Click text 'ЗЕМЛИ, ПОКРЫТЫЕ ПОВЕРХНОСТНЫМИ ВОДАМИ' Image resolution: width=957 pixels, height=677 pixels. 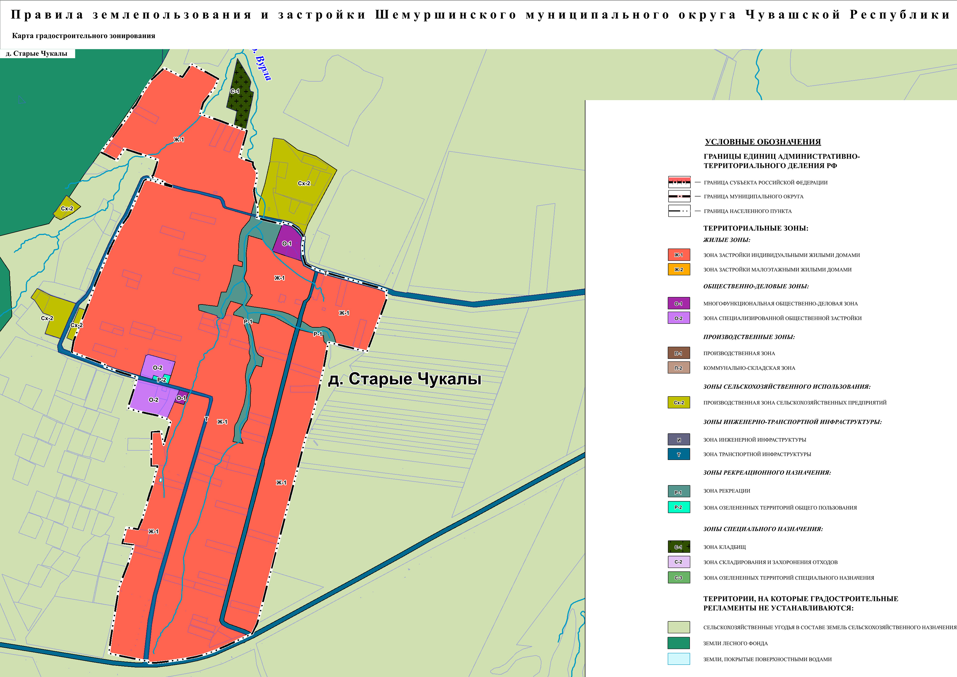click(x=767, y=659)
